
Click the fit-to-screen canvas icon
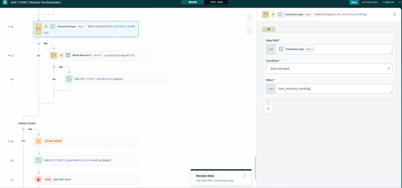(x=249, y=32)
